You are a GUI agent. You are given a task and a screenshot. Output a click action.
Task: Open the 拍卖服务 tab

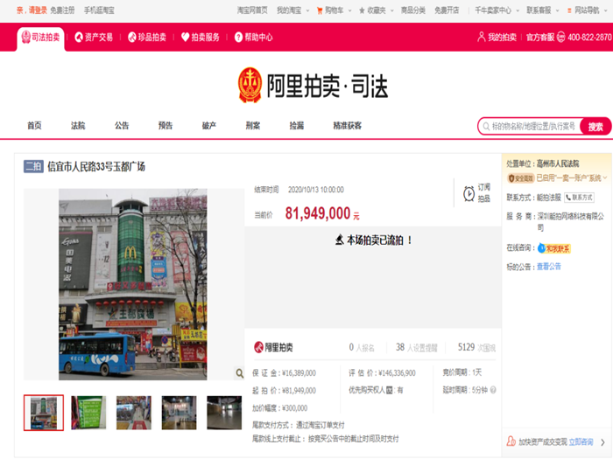pyautogui.click(x=201, y=38)
